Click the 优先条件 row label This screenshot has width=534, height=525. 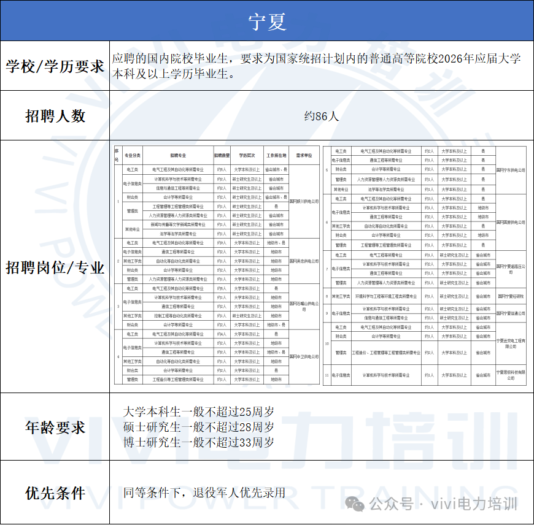pyautogui.click(x=55, y=493)
